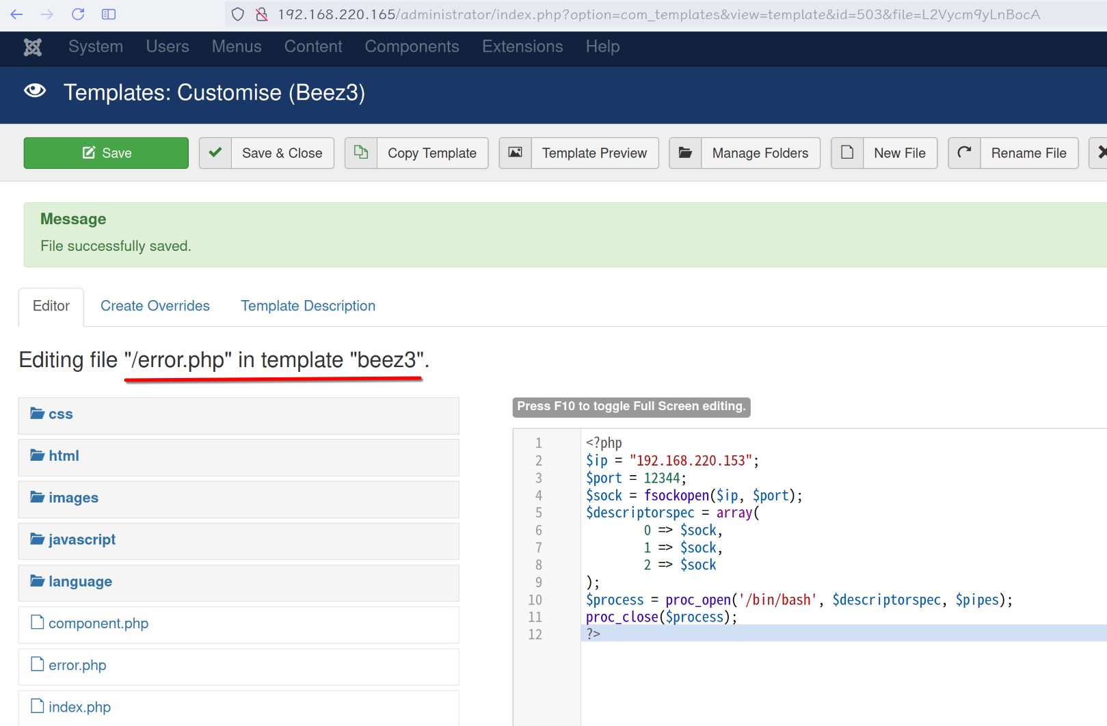This screenshot has width=1107, height=726.
Task: Click line number 12 in gutter
Action: [535, 634]
